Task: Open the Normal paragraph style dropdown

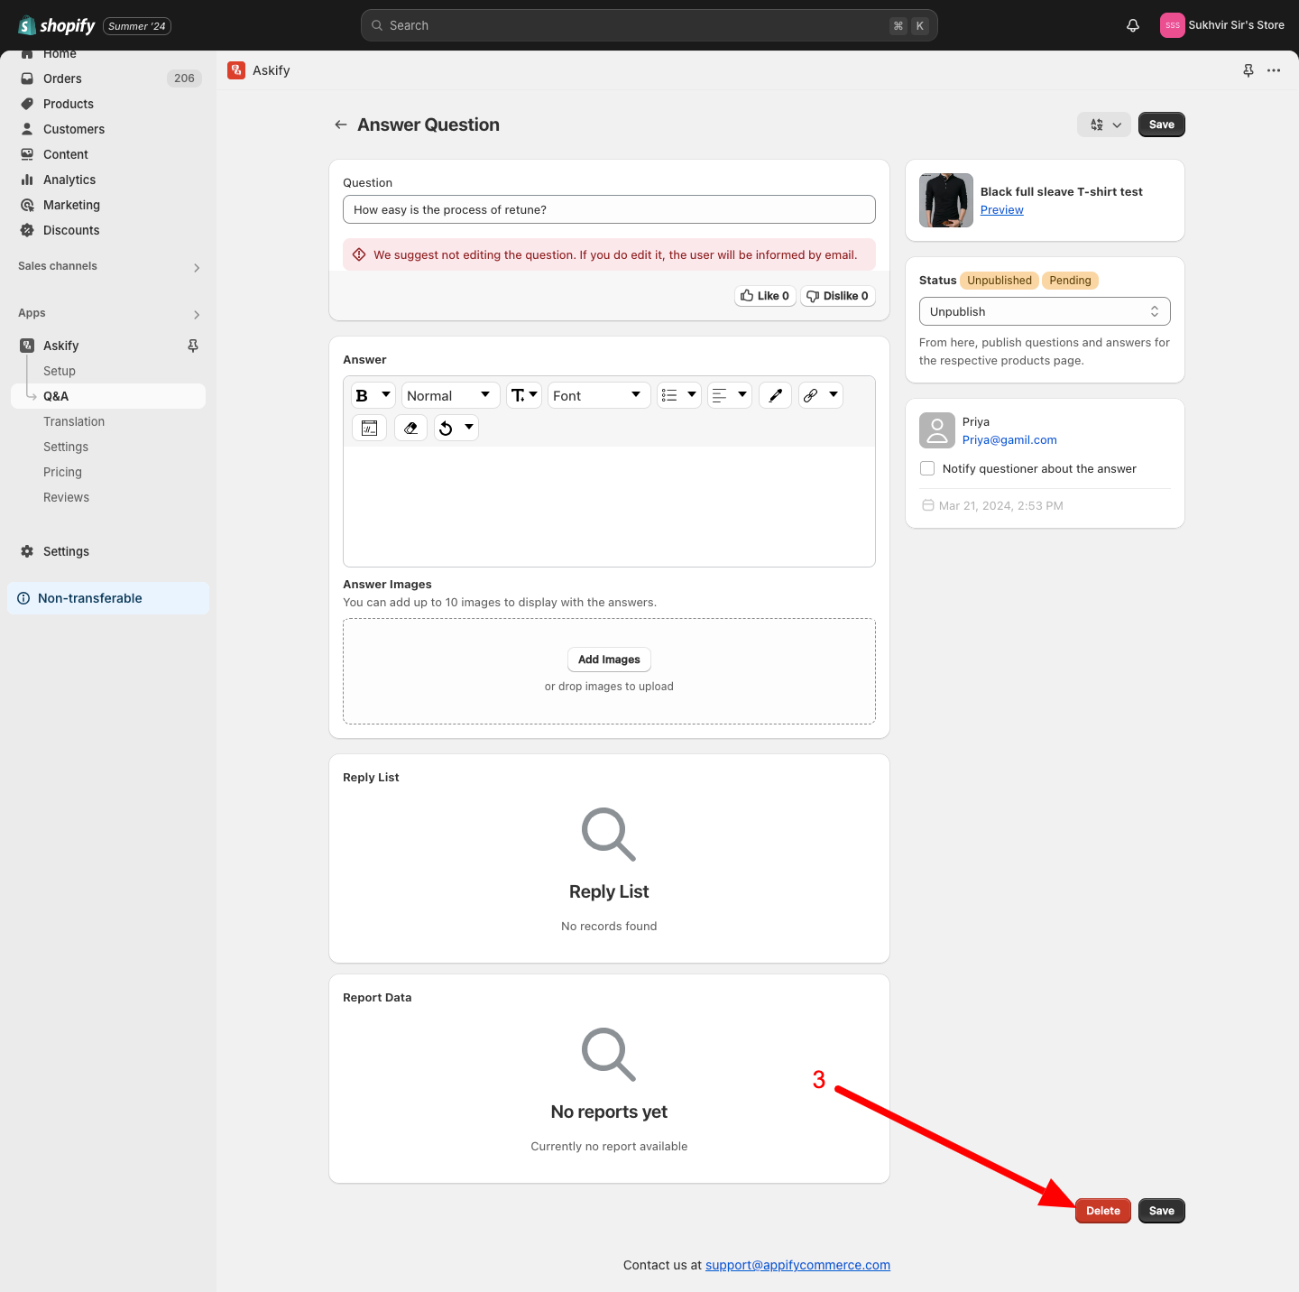Action: click(x=450, y=395)
